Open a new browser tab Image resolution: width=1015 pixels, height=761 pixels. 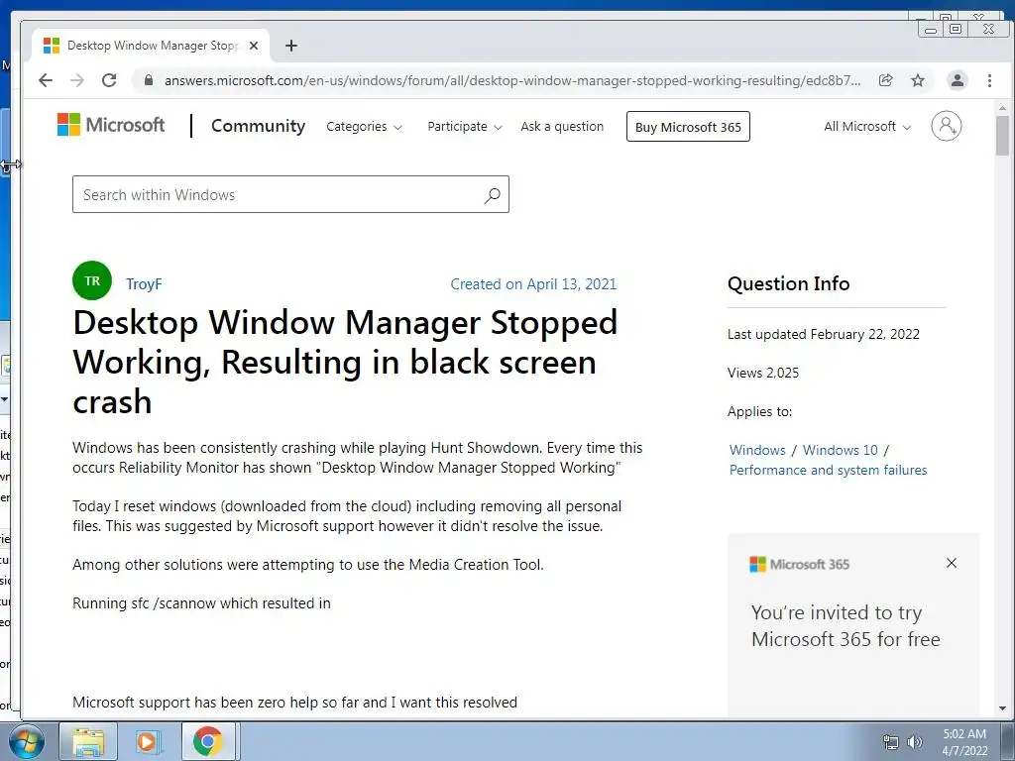291,46
